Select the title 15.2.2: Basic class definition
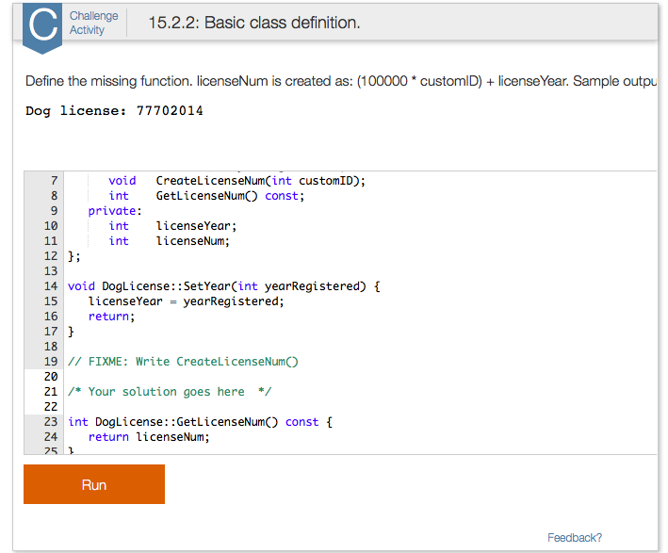The height and width of the screenshot is (553, 668). pos(253,23)
